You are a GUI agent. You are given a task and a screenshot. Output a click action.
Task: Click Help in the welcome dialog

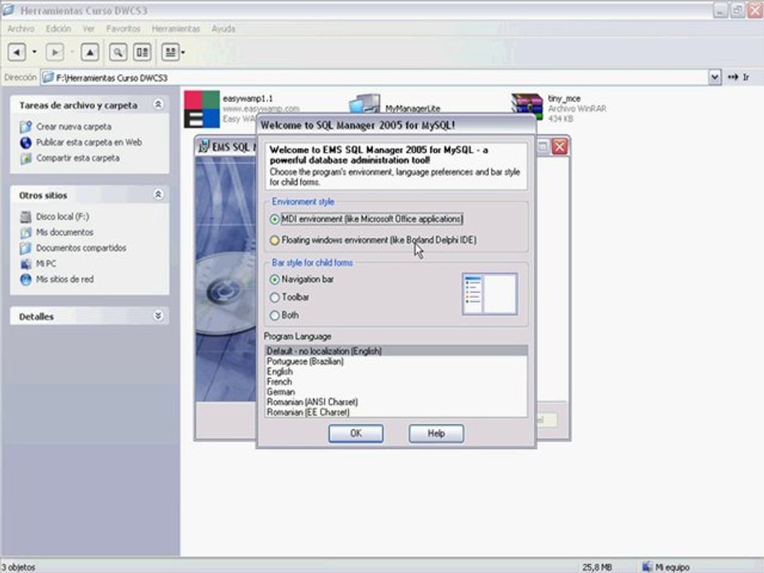point(436,433)
